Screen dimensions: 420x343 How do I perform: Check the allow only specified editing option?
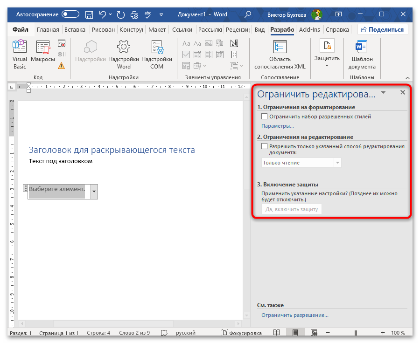coord(265,146)
